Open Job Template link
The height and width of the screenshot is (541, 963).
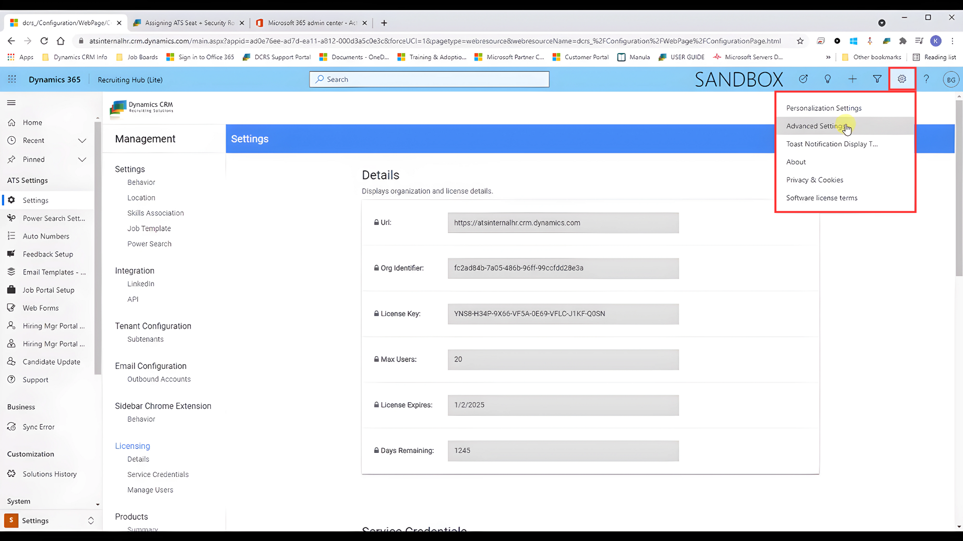[149, 228]
